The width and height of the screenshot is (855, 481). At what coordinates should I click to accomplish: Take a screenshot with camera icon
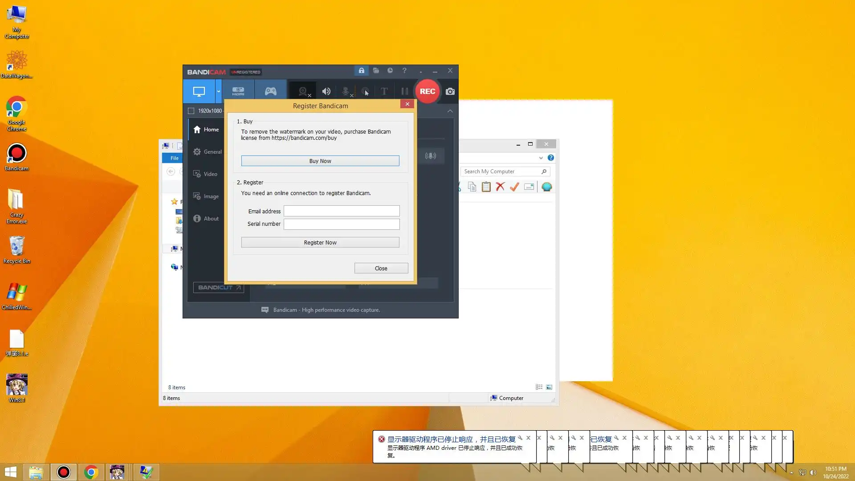point(450,91)
